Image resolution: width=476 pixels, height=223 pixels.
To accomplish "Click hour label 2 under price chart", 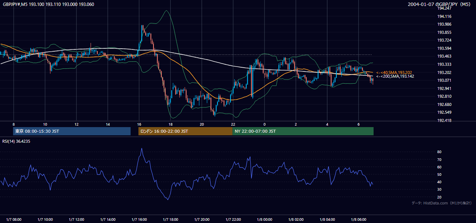I will (296, 124).
